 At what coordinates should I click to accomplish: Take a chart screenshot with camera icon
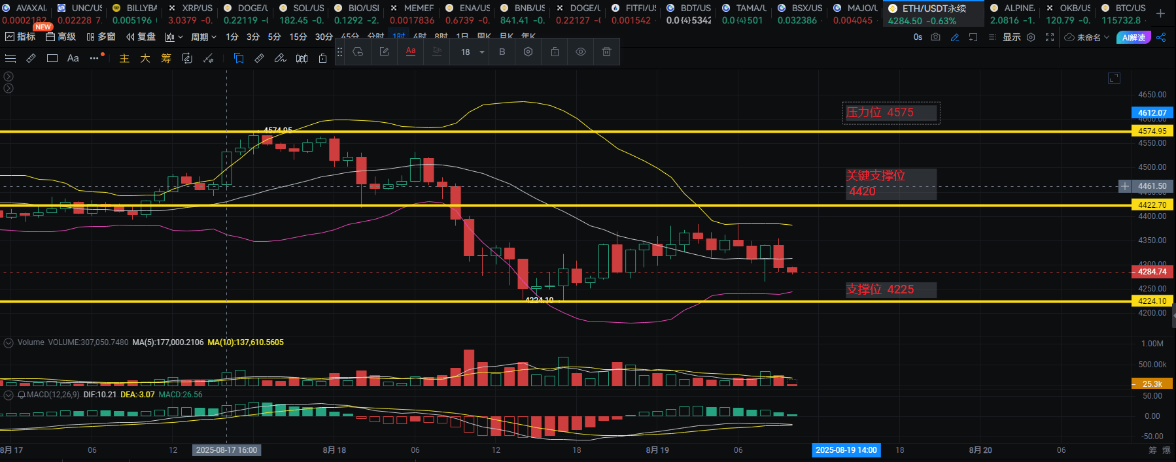point(936,37)
